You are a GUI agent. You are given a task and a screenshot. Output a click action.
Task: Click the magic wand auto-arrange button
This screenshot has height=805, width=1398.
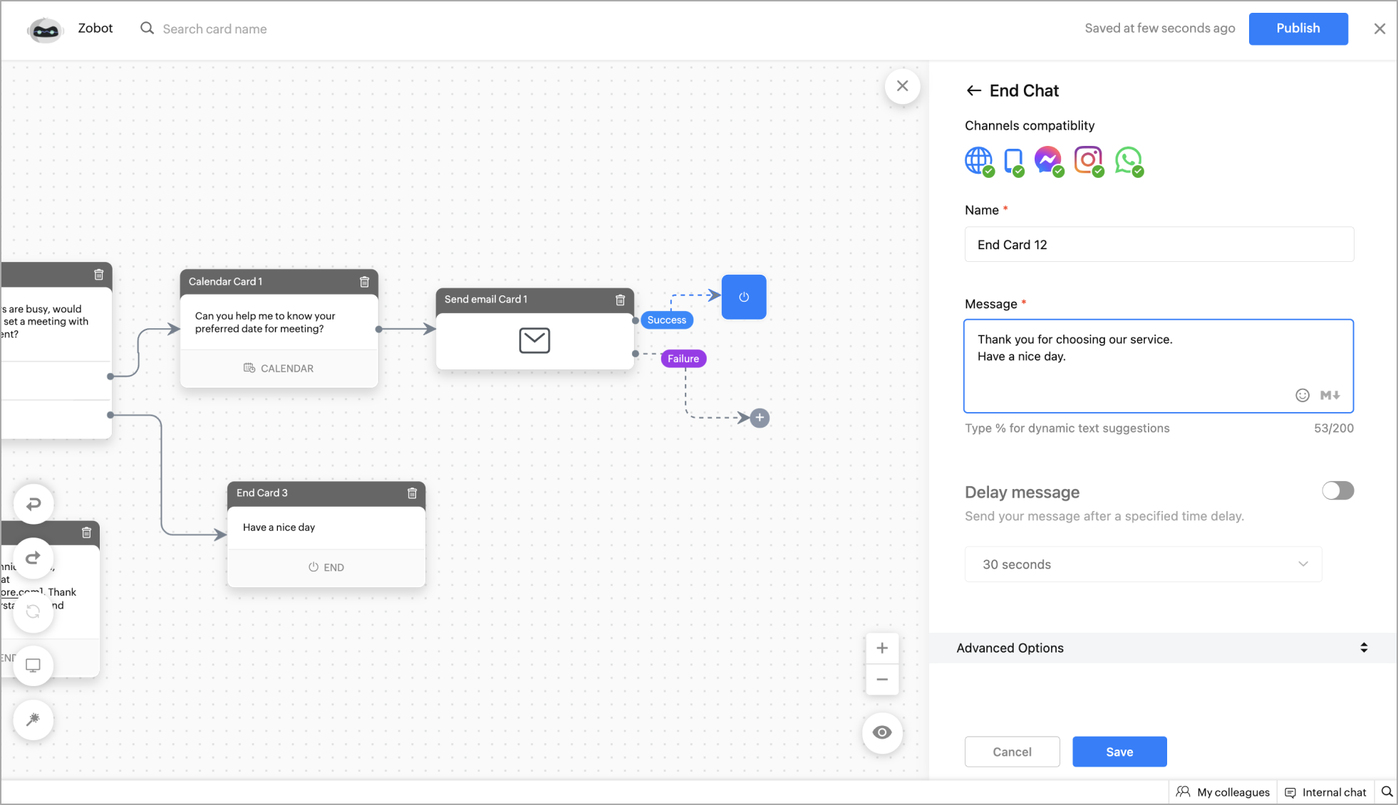tap(33, 720)
